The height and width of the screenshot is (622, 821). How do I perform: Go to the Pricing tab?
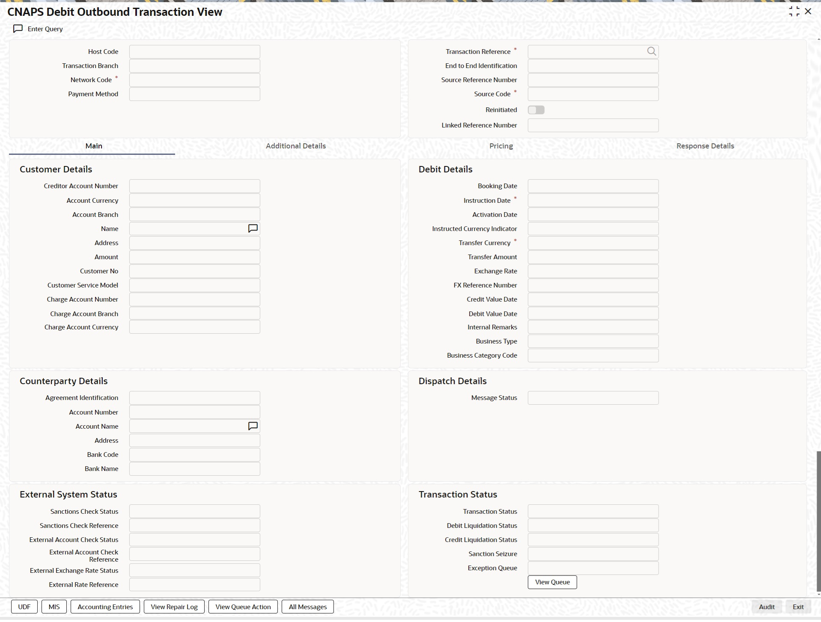tap(501, 146)
